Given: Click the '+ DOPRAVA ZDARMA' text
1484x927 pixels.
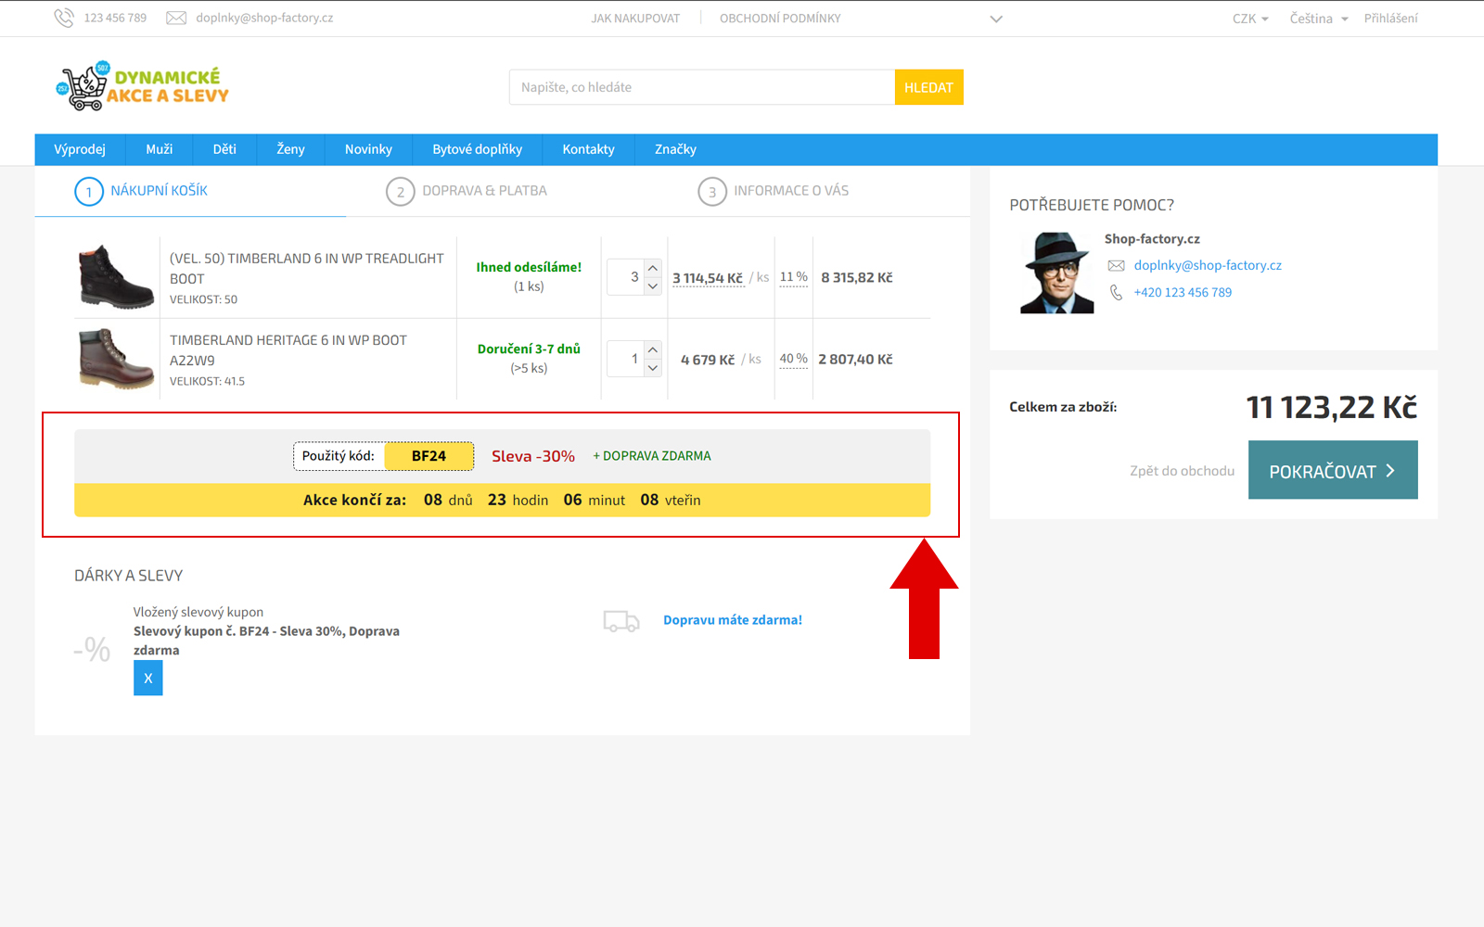Looking at the screenshot, I should coord(652,456).
